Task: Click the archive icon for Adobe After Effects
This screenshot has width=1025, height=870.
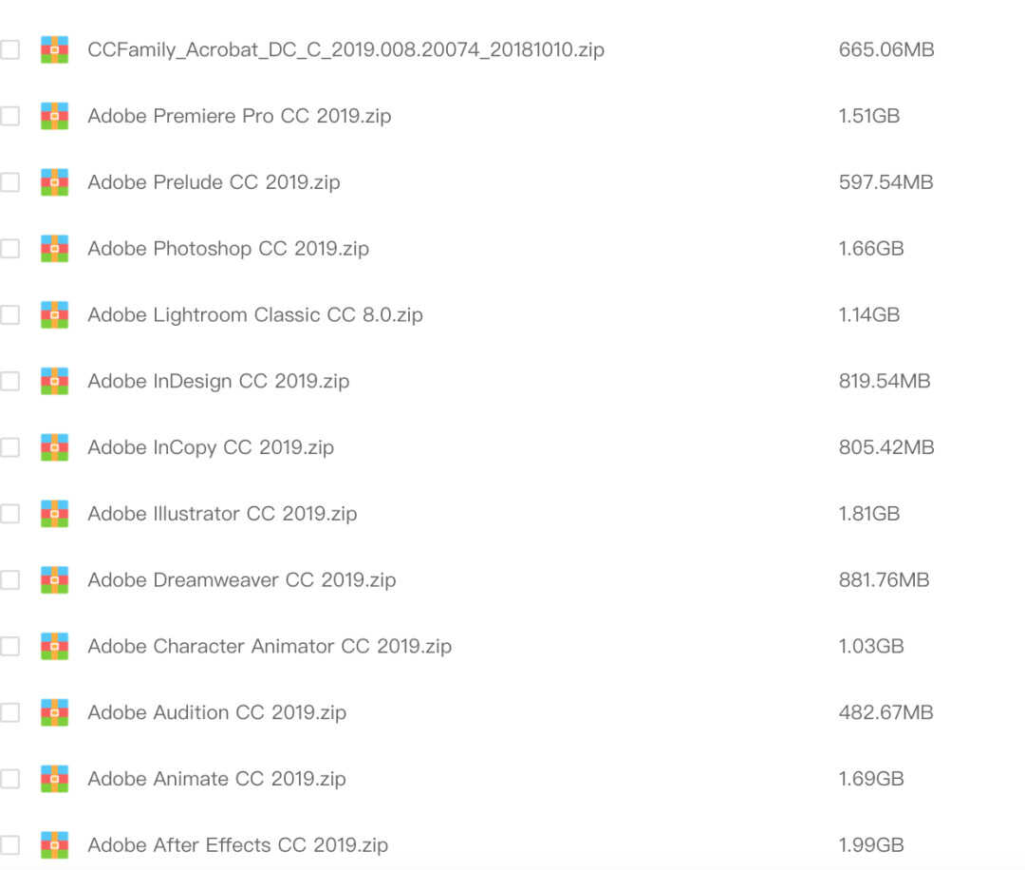Action: [x=54, y=844]
